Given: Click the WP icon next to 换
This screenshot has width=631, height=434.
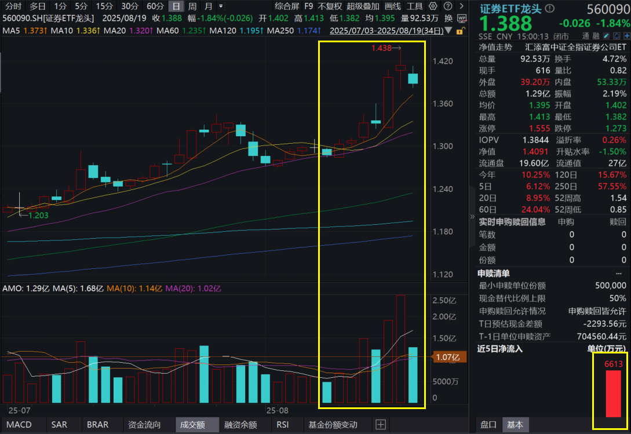Looking at the screenshot, I should [x=462, y=19].
